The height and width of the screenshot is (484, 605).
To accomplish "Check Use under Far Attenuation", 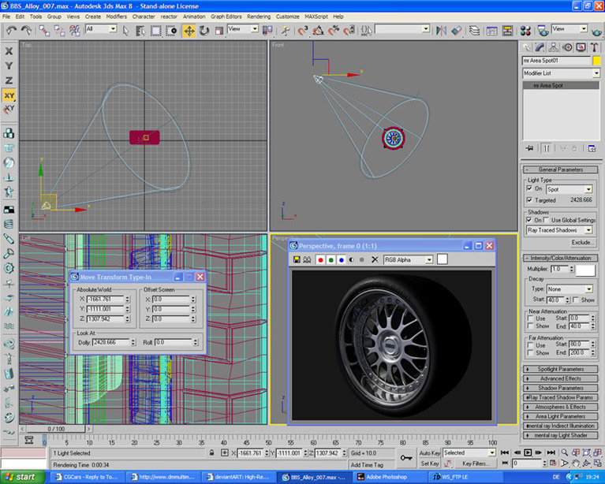I will pos(530,344).
